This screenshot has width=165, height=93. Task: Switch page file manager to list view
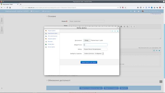(x=156, y=51)
